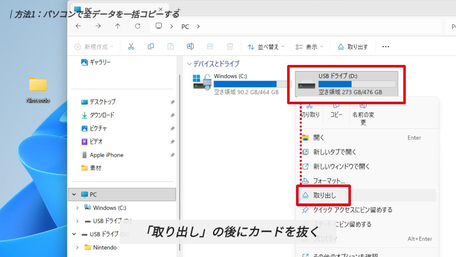Click 取り出す eject button in toolbar
The height and width of the screenshot is (257, 456).
pyautogui.click(x=353, y=47)
